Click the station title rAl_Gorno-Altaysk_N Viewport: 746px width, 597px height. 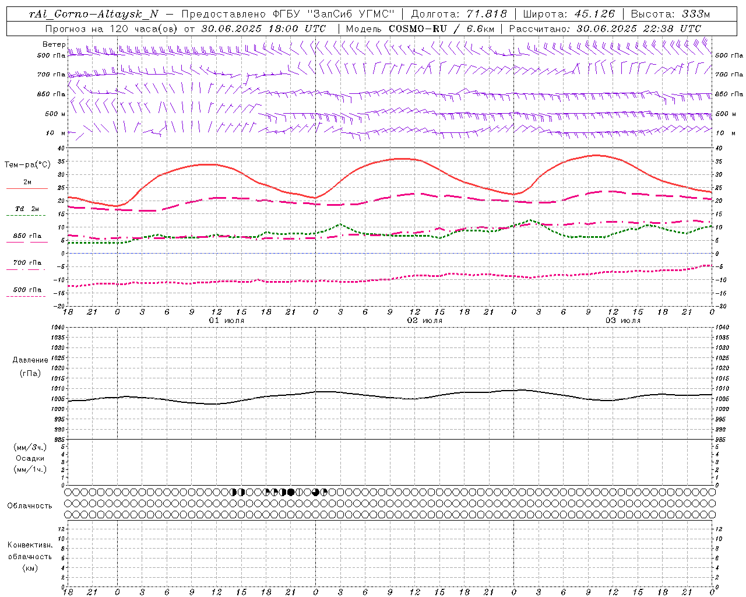(x=94, y=13)
